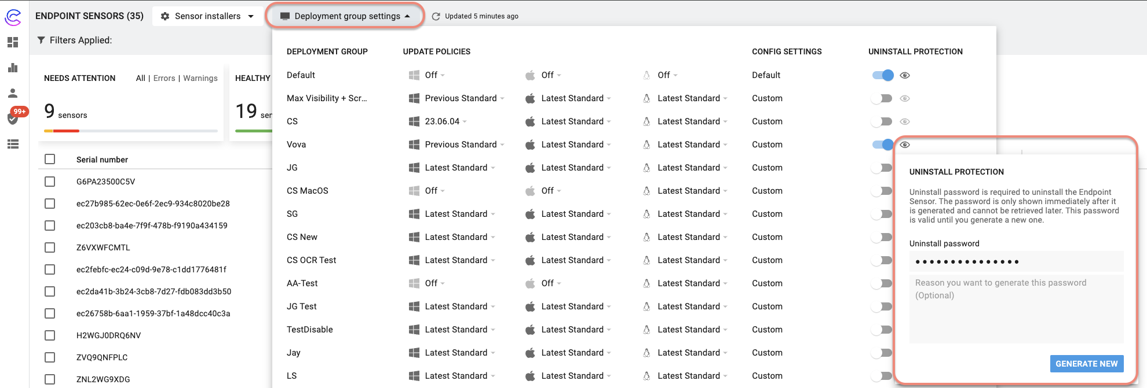The image size is (1147, 388).
Task: Filter needs attention by Warnings
Action: (200, 78)
